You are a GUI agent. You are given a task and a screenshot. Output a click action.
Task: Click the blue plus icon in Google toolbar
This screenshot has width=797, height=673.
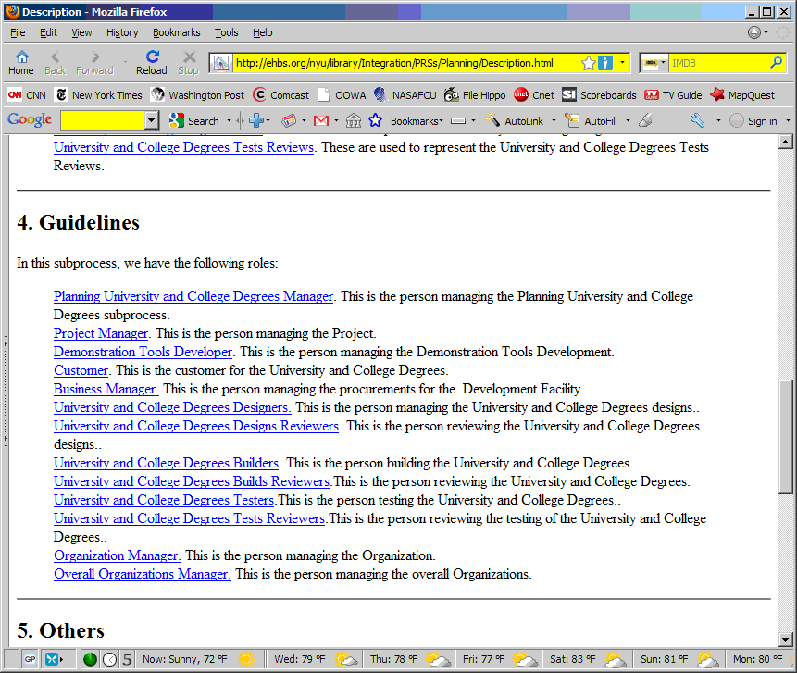[x=256, y=121]
